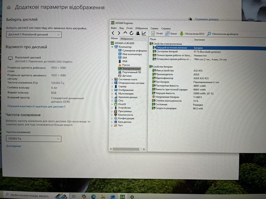Select the Датчики tree item
266x199 pixels.
point(125,76)
